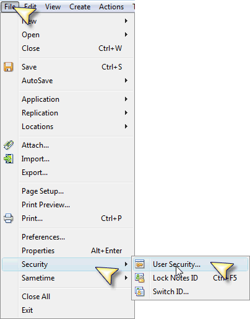Expand the Replication submenu arrow
250x319 pixels.
pos(126,112)
